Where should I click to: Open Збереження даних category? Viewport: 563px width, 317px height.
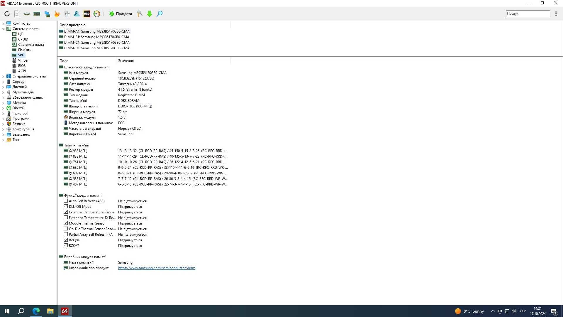coord(27,97)
